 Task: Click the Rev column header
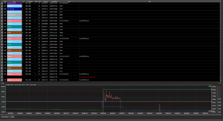[40, 1]
